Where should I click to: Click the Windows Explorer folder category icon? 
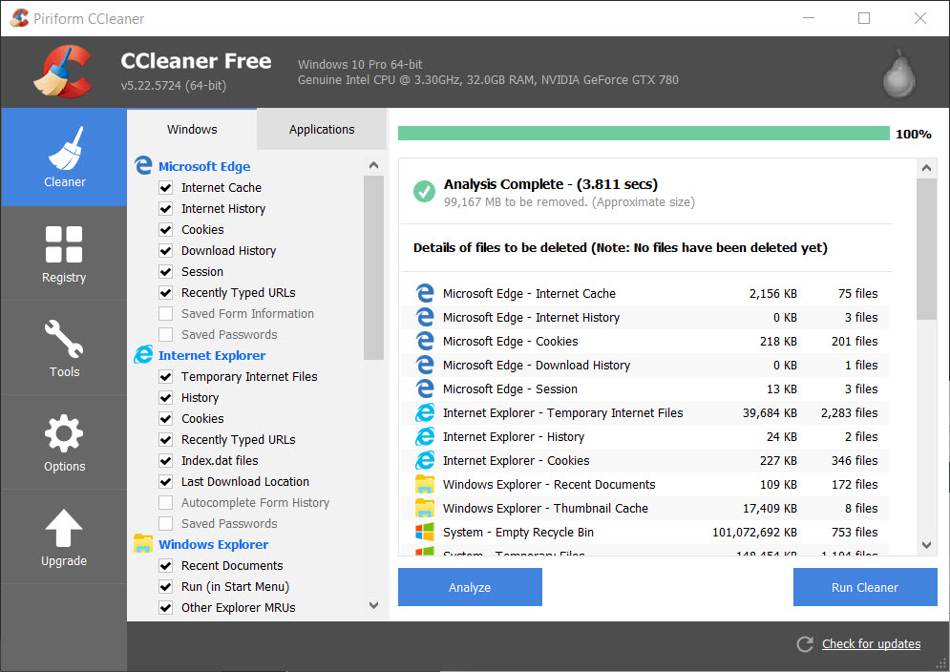(x=143, y=543)
